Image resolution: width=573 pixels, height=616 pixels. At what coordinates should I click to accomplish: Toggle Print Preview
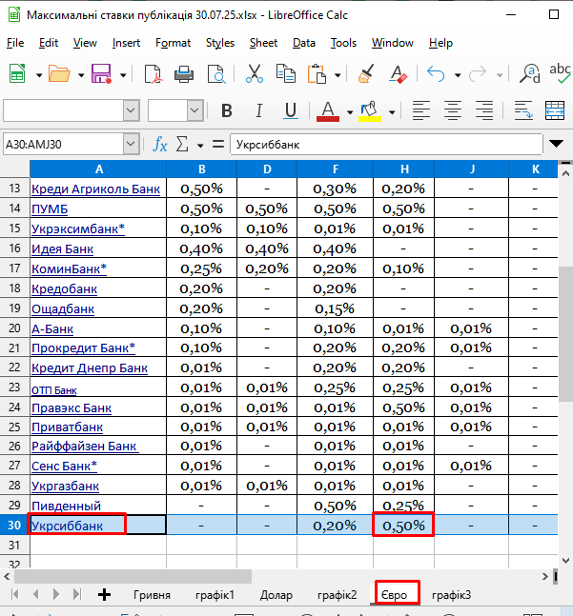click(215, 74)
